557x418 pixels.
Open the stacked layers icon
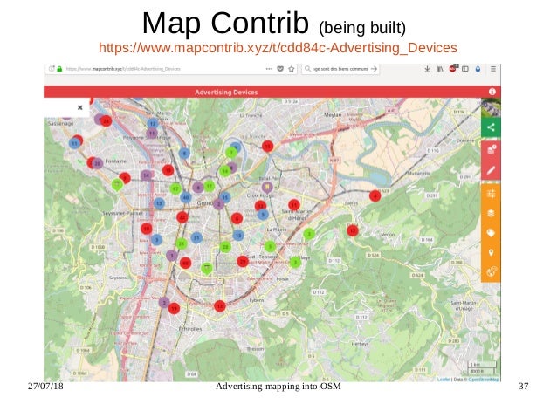[x=491, y=213]
